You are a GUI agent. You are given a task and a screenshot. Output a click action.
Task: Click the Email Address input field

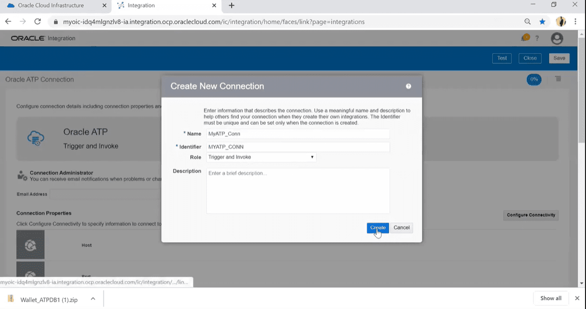point(106,194)
